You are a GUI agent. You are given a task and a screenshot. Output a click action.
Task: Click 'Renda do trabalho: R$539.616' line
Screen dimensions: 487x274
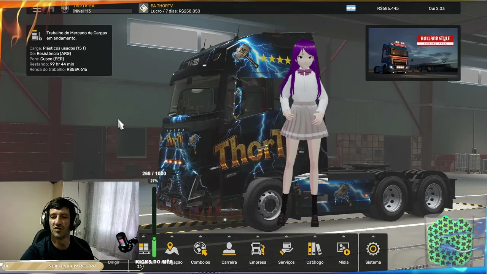tap(58, 70)
